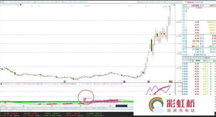Click the green event marker on the date axis

pyautogui.click(x=65, y=82)
